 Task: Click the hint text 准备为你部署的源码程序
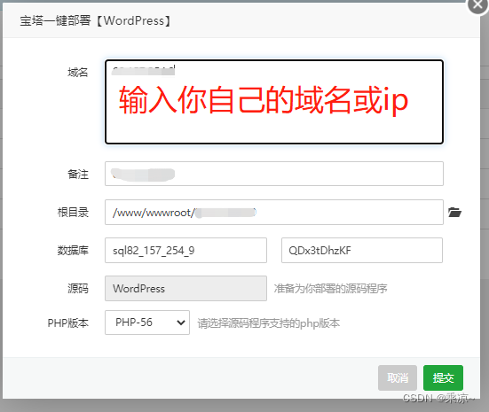coord(330,289)
